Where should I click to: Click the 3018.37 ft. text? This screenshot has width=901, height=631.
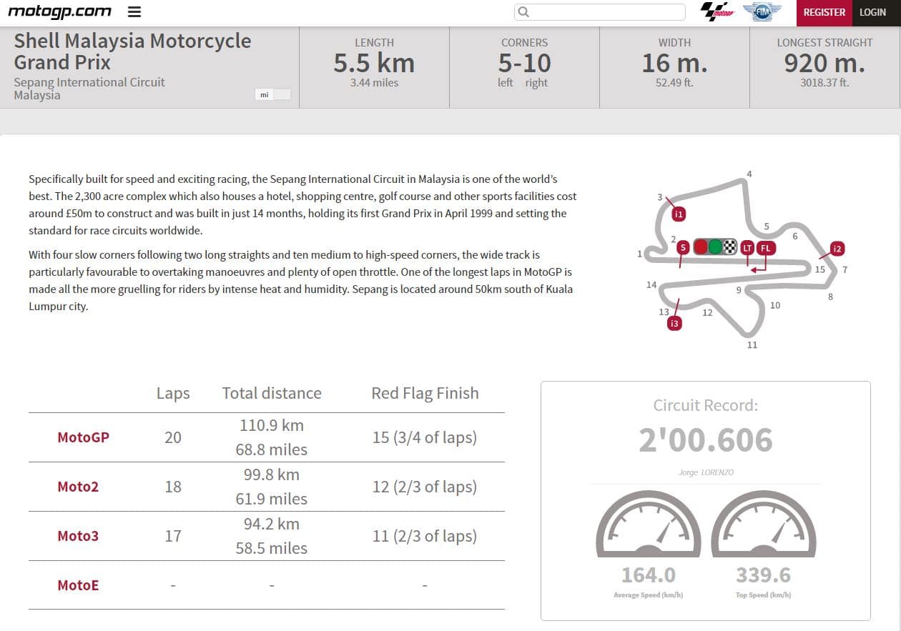point(824,83)
